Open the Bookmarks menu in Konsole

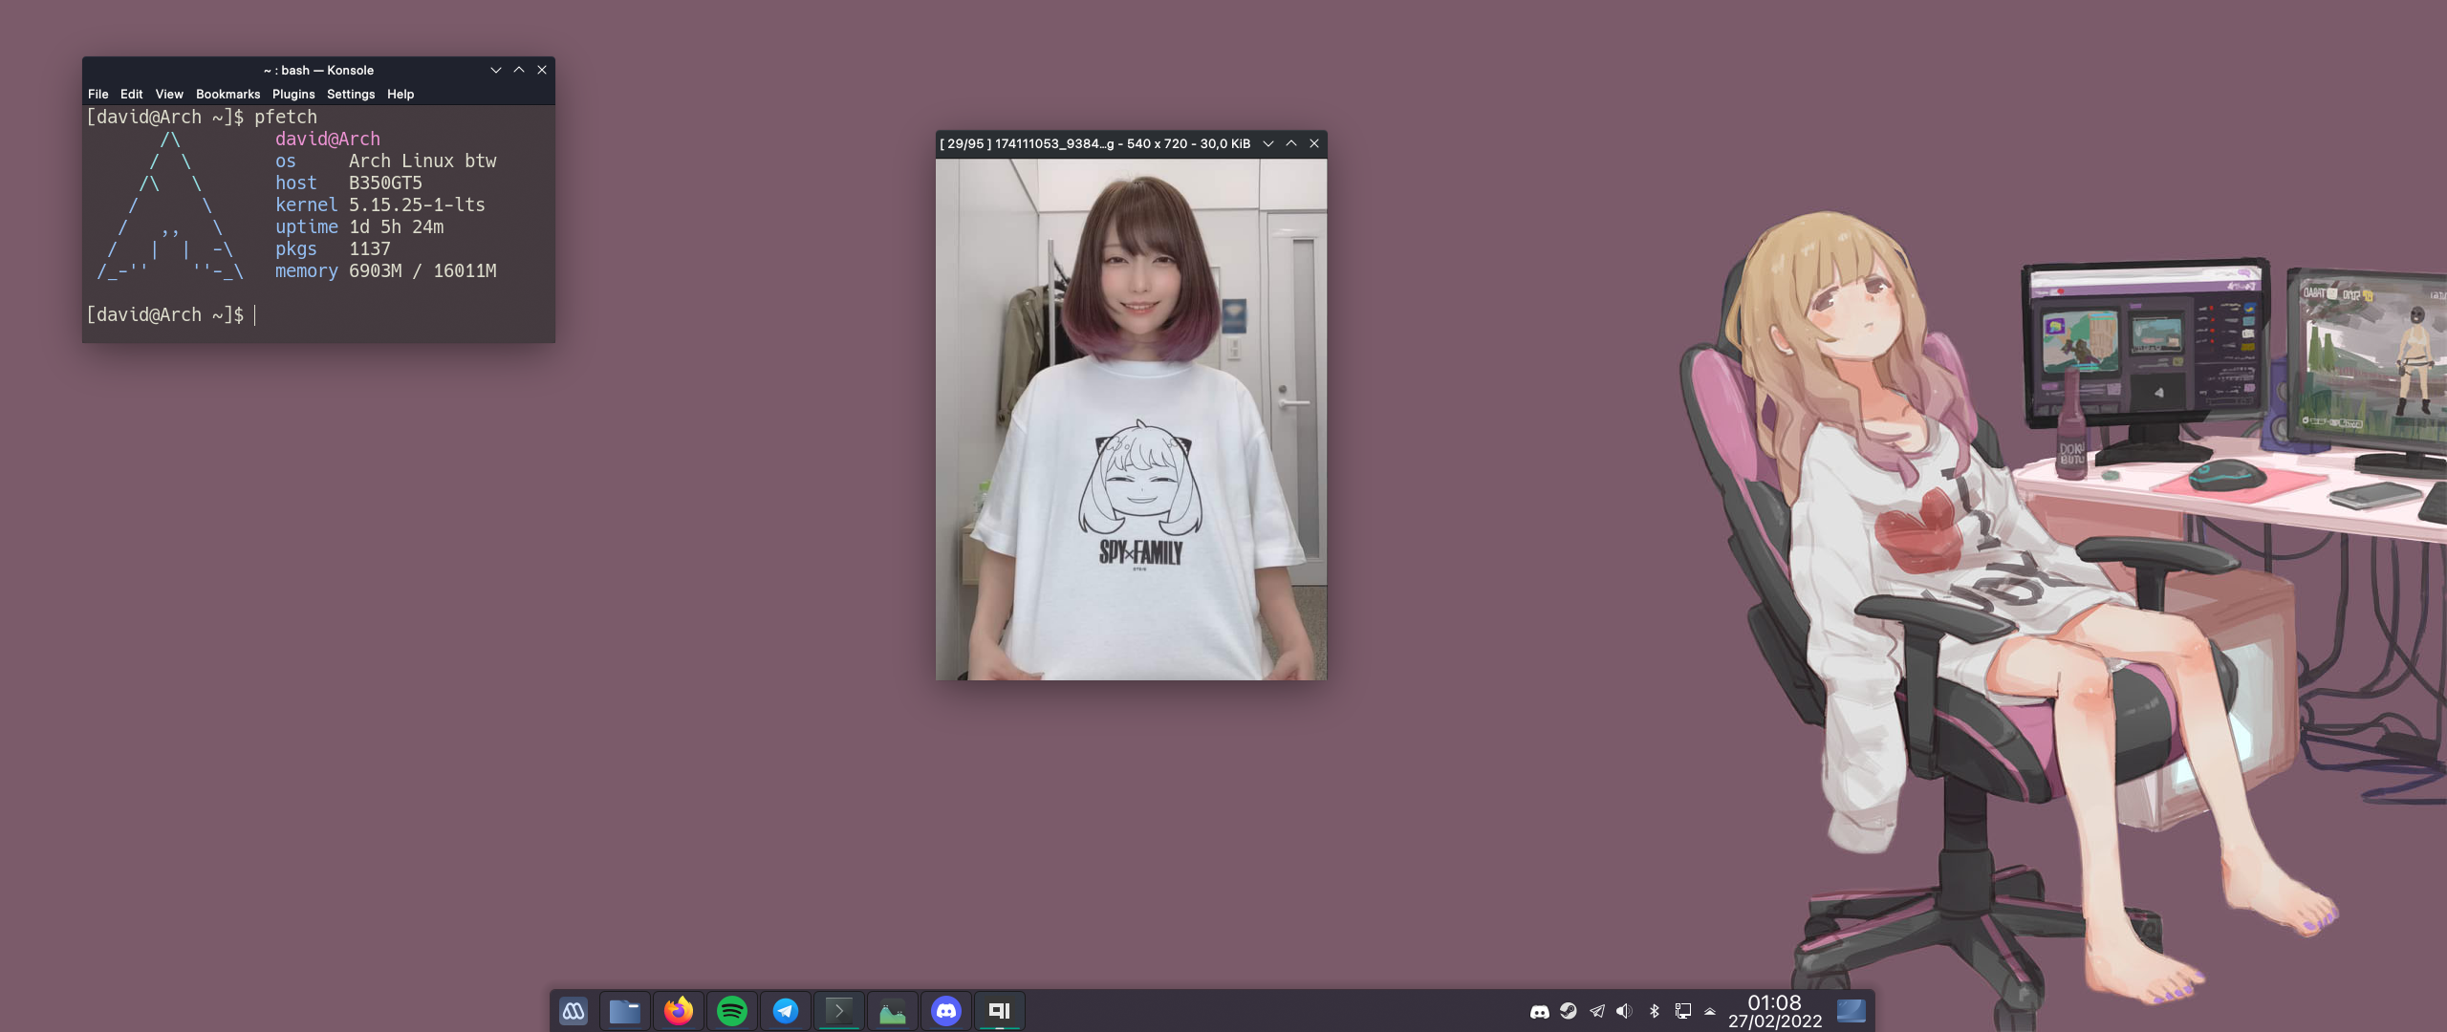click(x=227, y=94)
